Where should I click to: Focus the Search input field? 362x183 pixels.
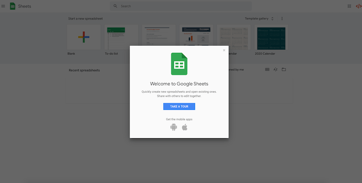coord(181,6)
